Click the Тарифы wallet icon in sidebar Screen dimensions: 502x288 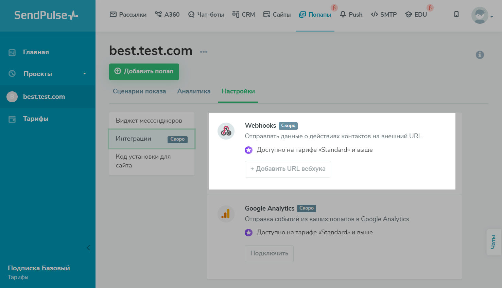pos(12,119)
